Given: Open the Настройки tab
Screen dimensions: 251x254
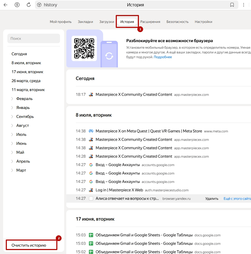Looking at the screenshot, I should click(203, 22).
